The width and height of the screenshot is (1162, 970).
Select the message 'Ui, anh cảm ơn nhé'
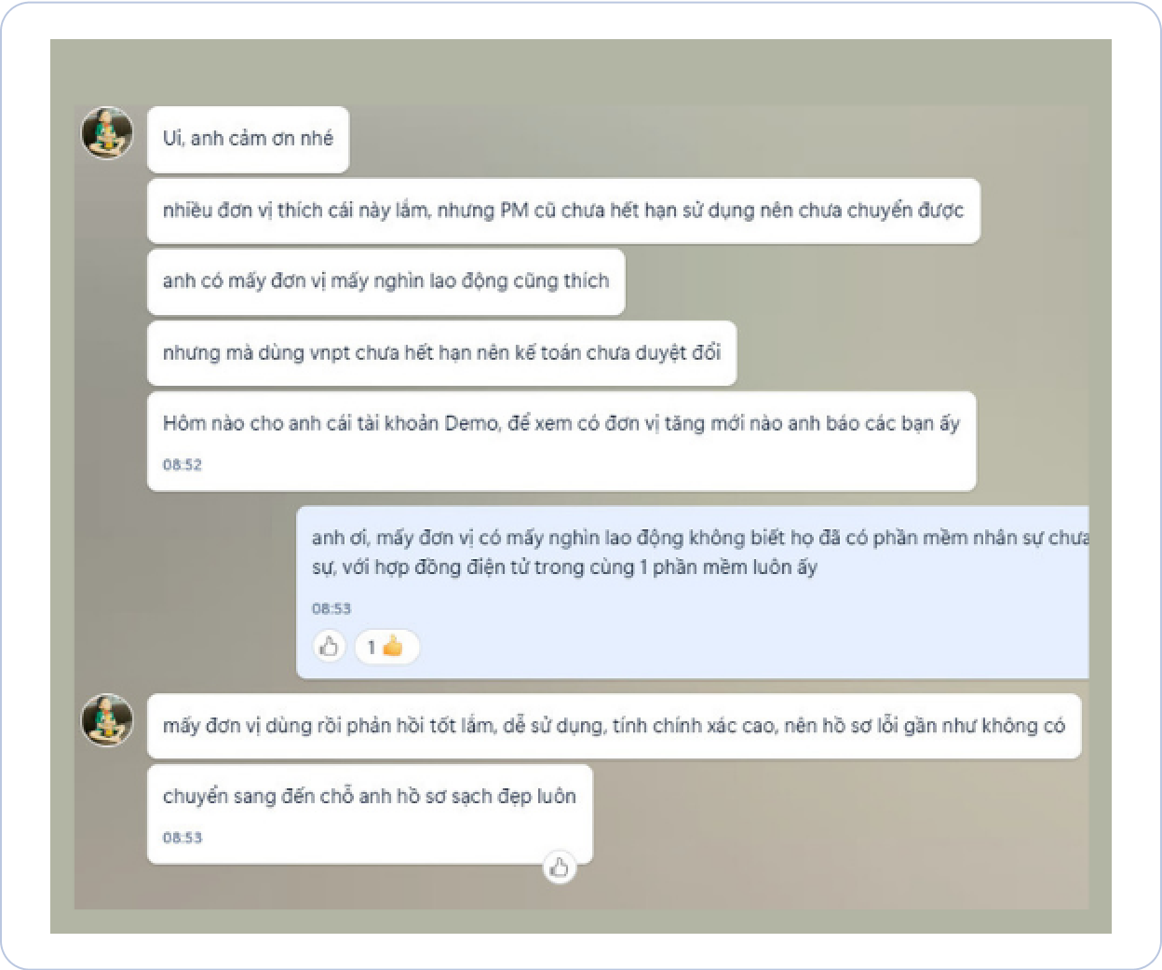coord(248,139)
